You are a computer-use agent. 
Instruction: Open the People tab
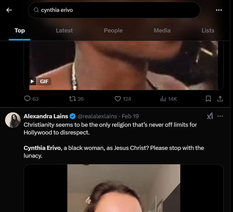click(x=113, y=30)
